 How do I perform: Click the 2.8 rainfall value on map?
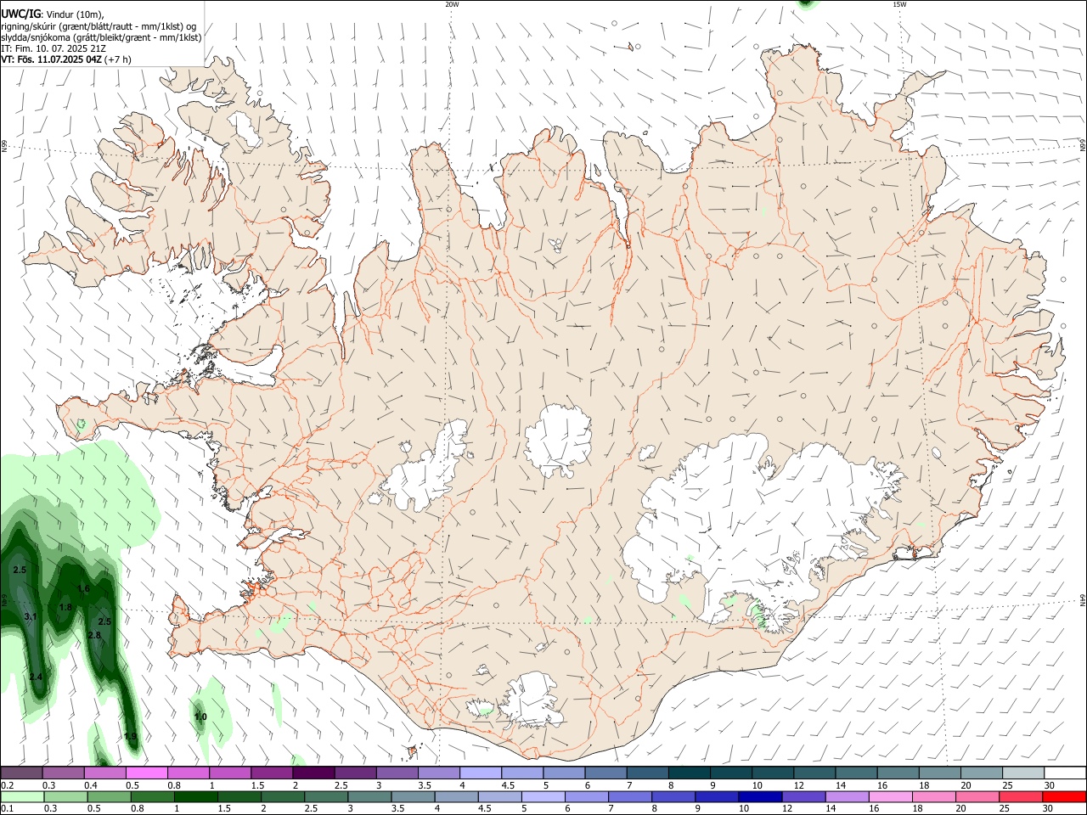pyautogui.click(x=94, y=635)
